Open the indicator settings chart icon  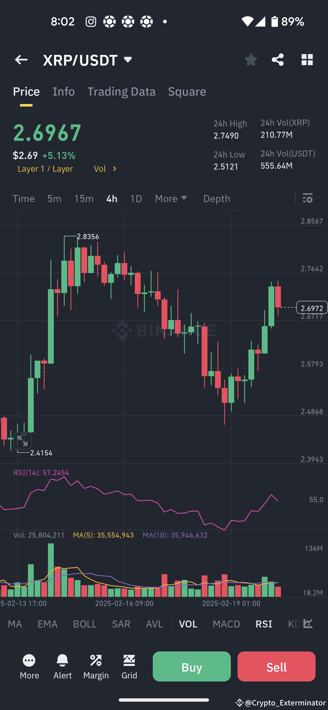(308, 624)
